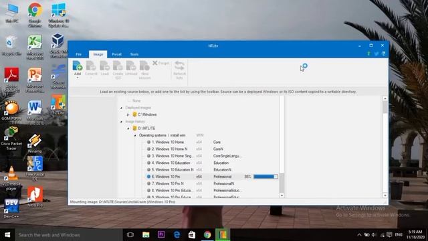Click the Create ISO toolbar icon
The image size is (428, 241).
[118, 66]
